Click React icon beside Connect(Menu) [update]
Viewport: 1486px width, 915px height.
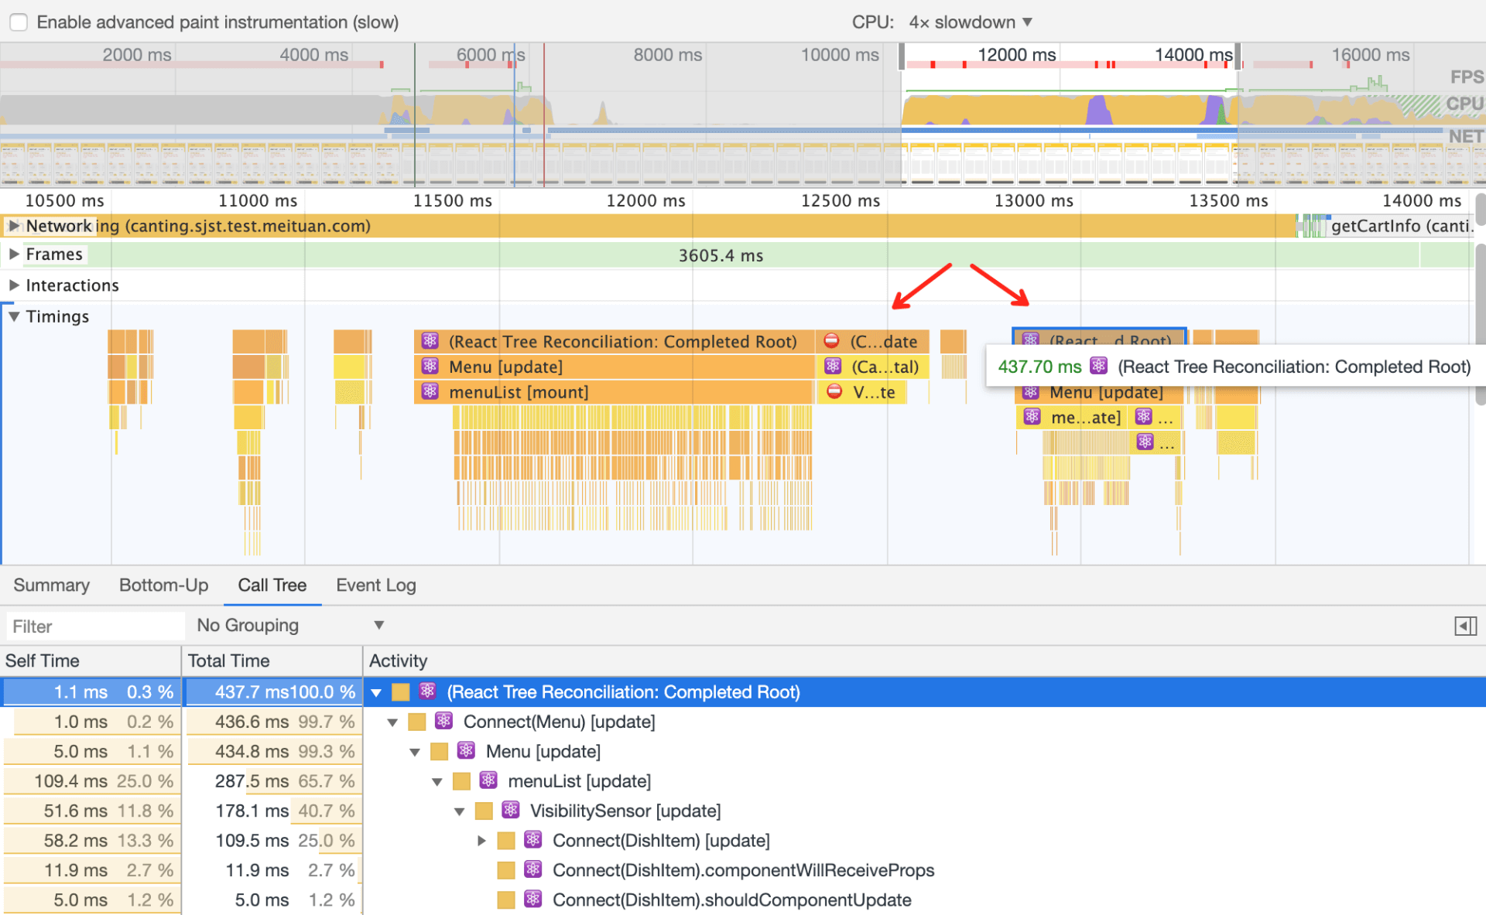[444, 721]
